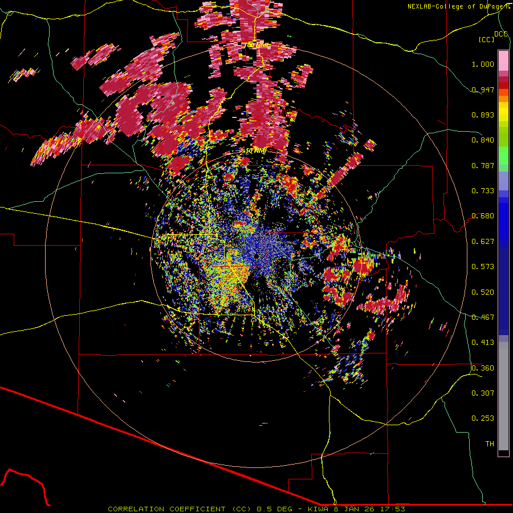This screenshot has width=513, height=513.
Task: Click the bright green color bar segment
Action: click(x=503, y=156)
